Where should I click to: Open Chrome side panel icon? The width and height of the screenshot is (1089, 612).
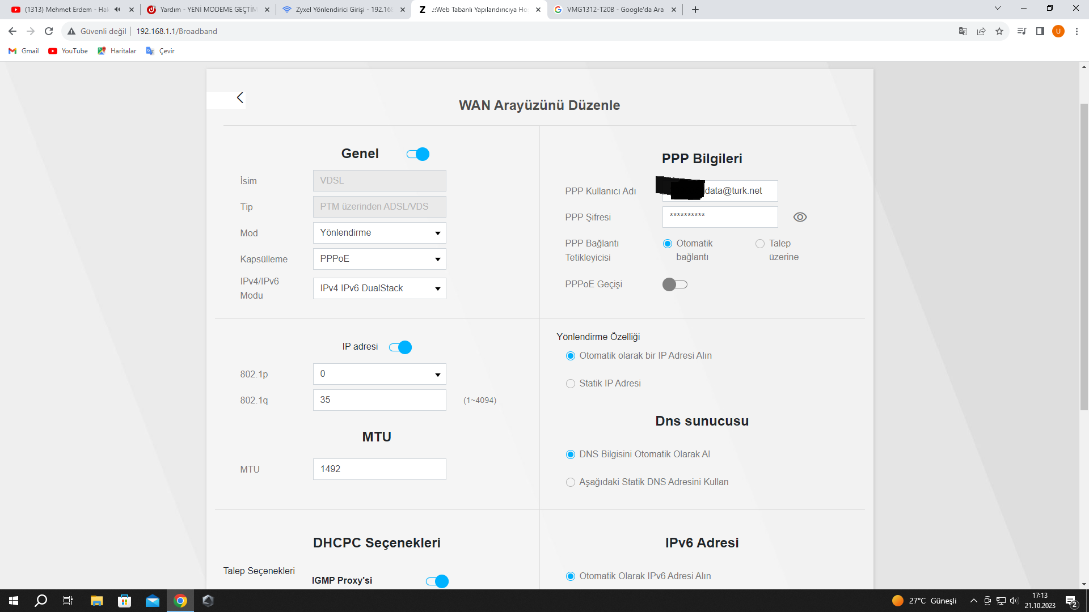tap(1040, 31)
